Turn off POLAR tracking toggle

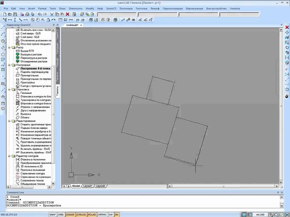pyautogui.click(x=92, y=215)
